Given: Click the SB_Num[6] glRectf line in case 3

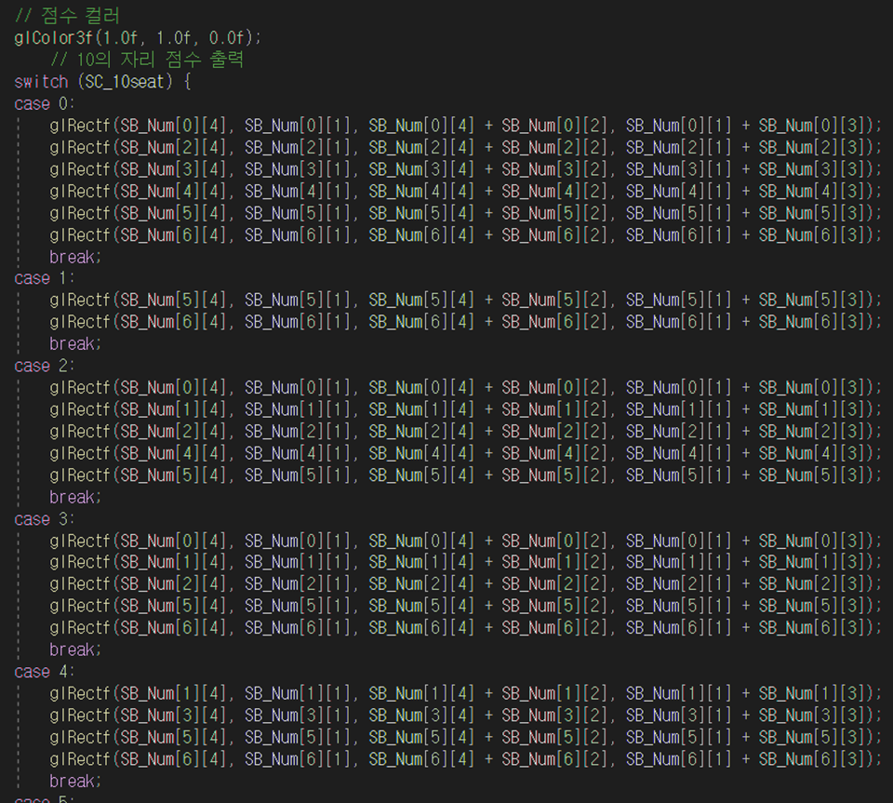Looking at the screenshot, I should pyautogui.click(x=465, y=627).
